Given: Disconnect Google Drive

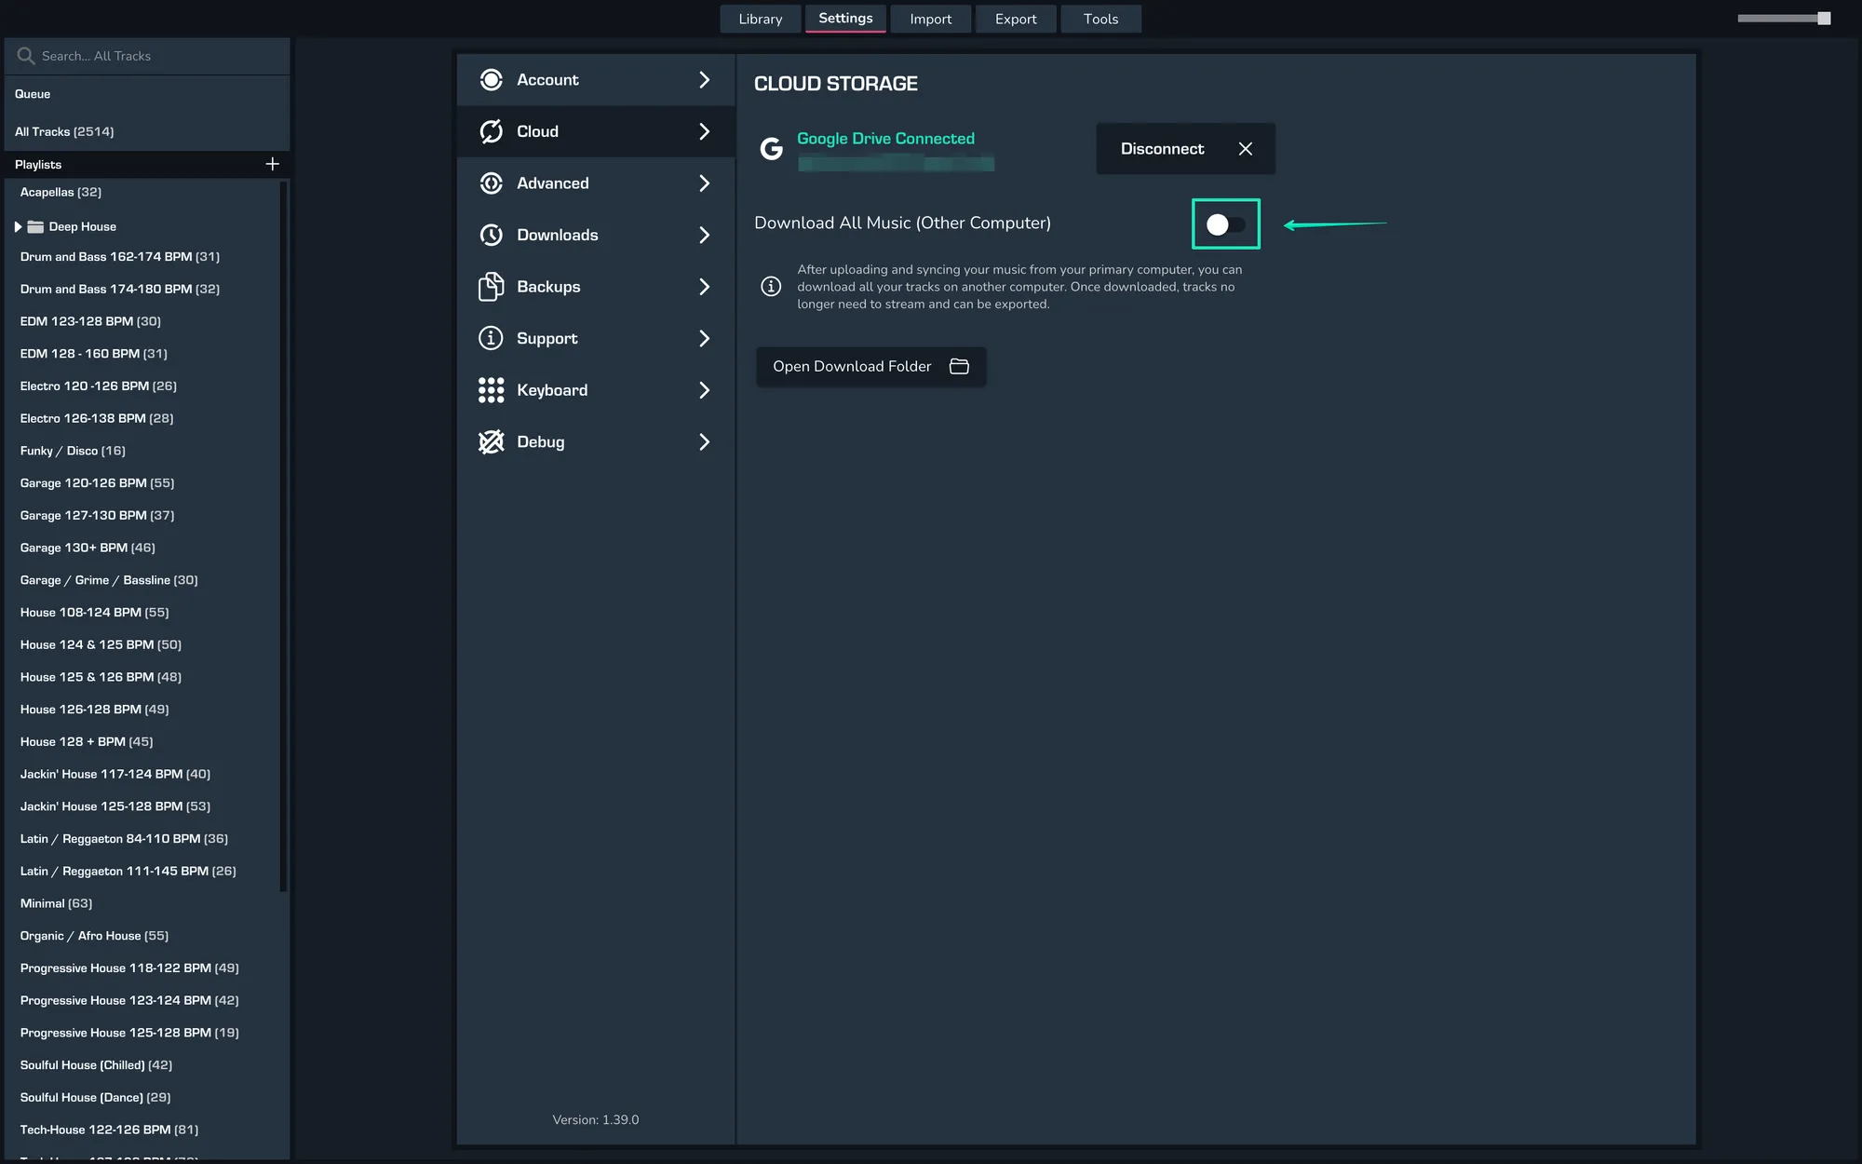Looking at the screenshot, I should tap(1184, 149).
